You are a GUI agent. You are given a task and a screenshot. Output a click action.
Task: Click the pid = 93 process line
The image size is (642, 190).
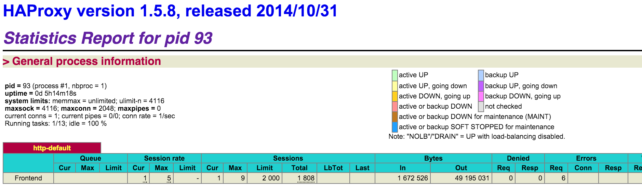56,86
